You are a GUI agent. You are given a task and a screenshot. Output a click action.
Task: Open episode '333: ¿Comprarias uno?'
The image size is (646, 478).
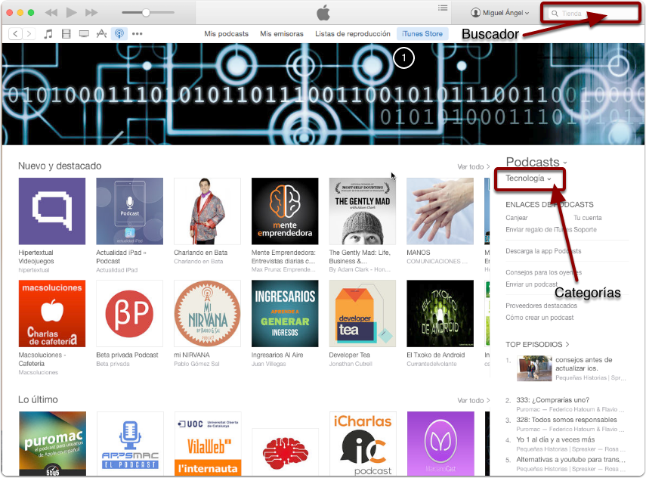(553, 400)
